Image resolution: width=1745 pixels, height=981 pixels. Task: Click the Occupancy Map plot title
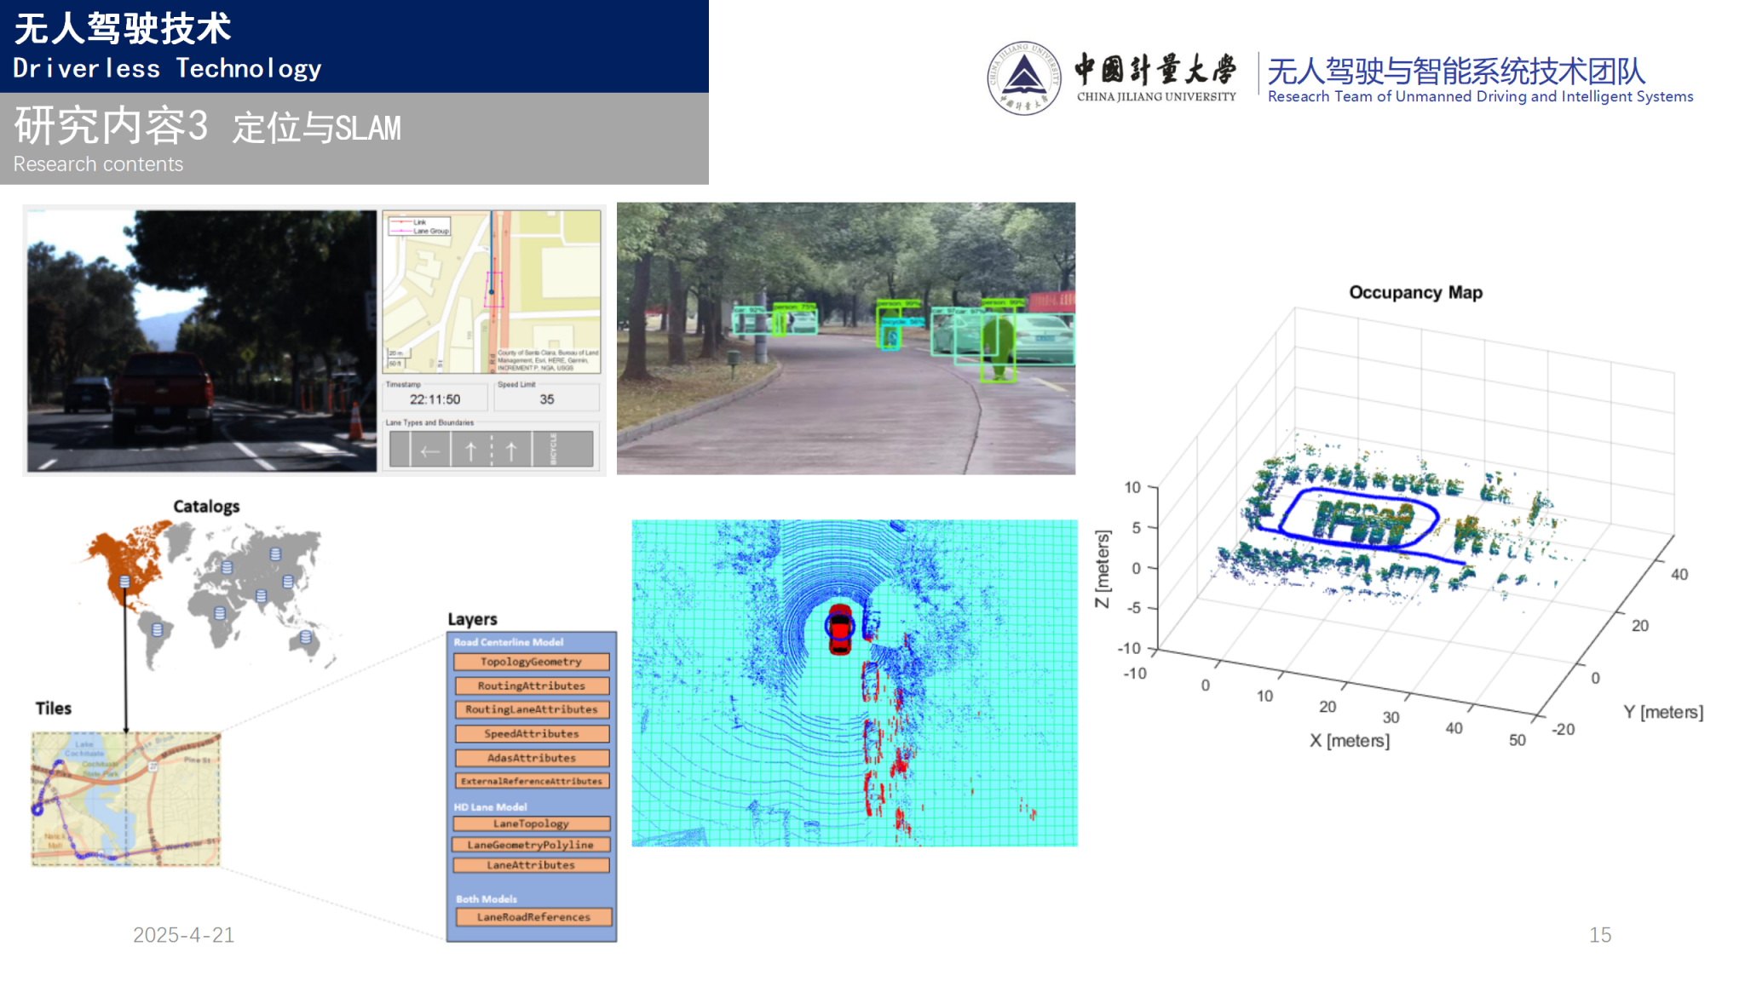click(x=1415, y=293)
